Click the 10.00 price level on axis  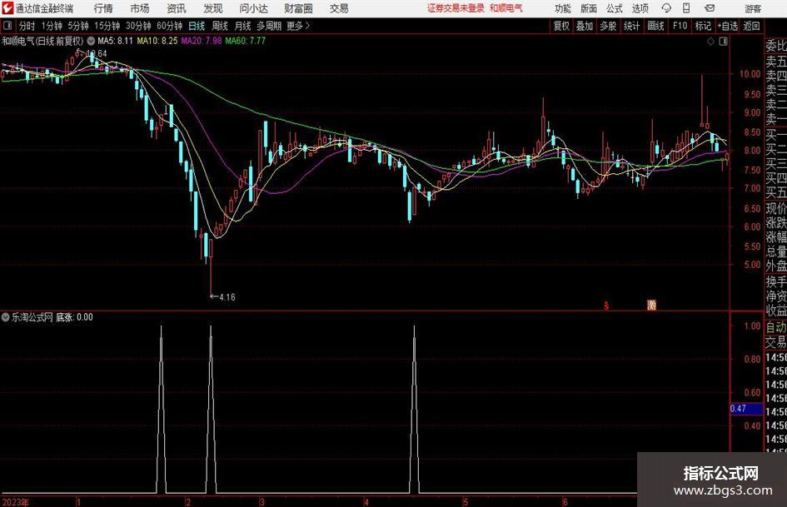(750, 74)
